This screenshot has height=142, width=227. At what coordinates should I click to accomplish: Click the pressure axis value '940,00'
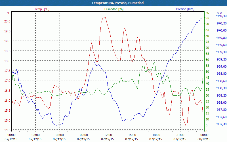point(221,30)
